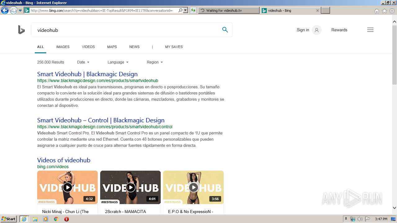The image size is (397, 223).
Task: Click the Start button
Action: [8, 219]
